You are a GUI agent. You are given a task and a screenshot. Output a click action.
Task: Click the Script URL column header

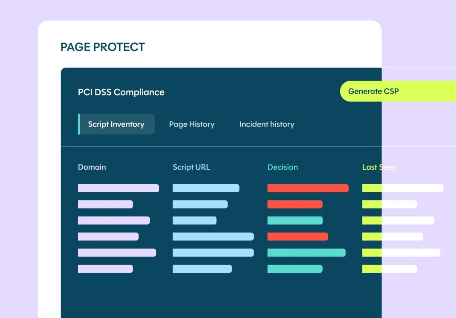click(191, 167)
